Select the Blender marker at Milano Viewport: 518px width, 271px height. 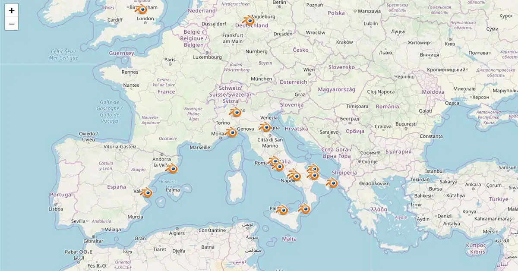(236, 113)
